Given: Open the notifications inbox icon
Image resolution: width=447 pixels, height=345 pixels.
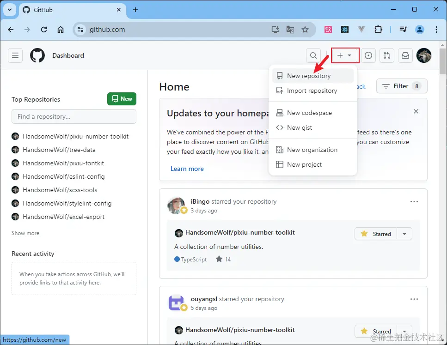Looking at the screenshot, I should point(405,55).
